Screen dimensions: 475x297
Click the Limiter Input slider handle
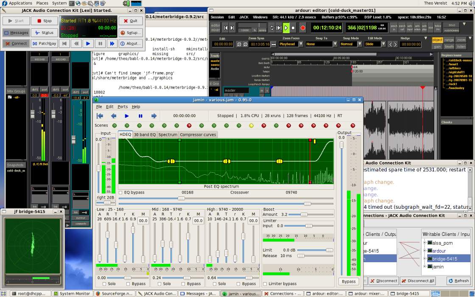pos(309,226)
